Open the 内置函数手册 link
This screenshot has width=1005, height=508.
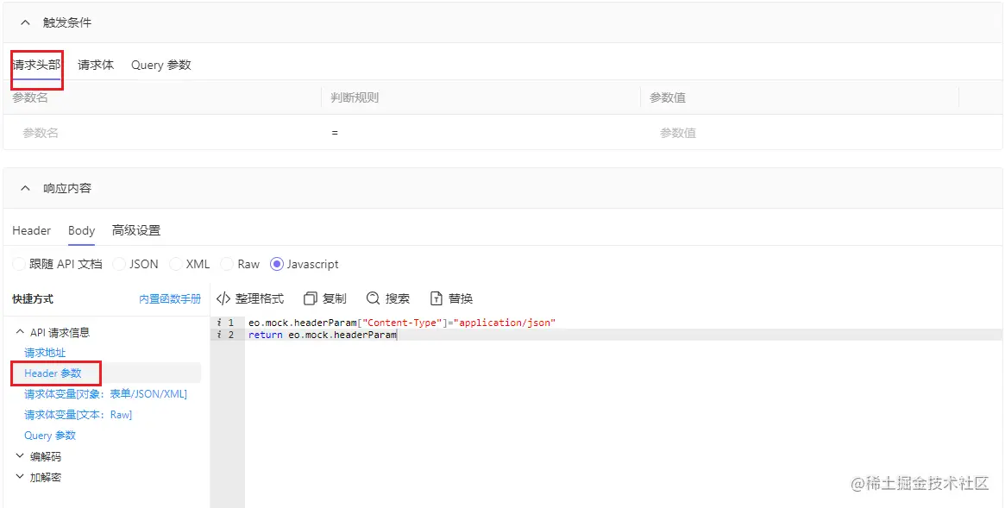171,299
